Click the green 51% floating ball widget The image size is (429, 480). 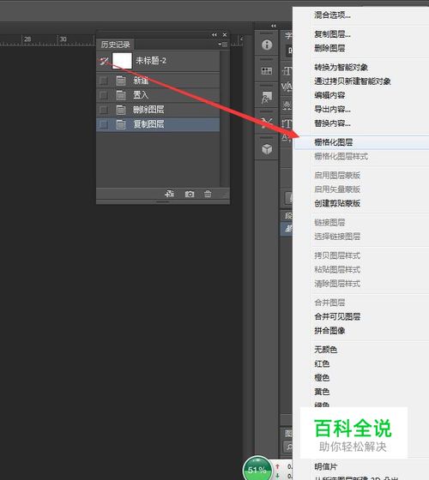click(257, 468)
